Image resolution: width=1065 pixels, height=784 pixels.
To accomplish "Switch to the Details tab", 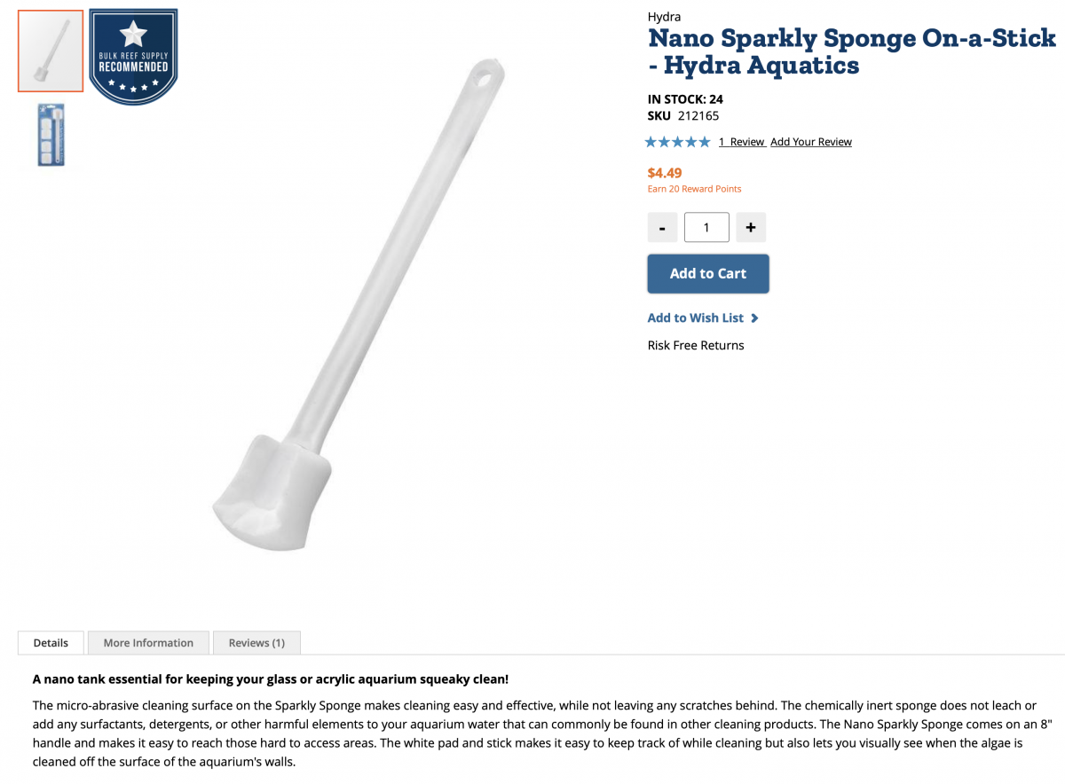I will pyautogui.click(x=51, y=643).
